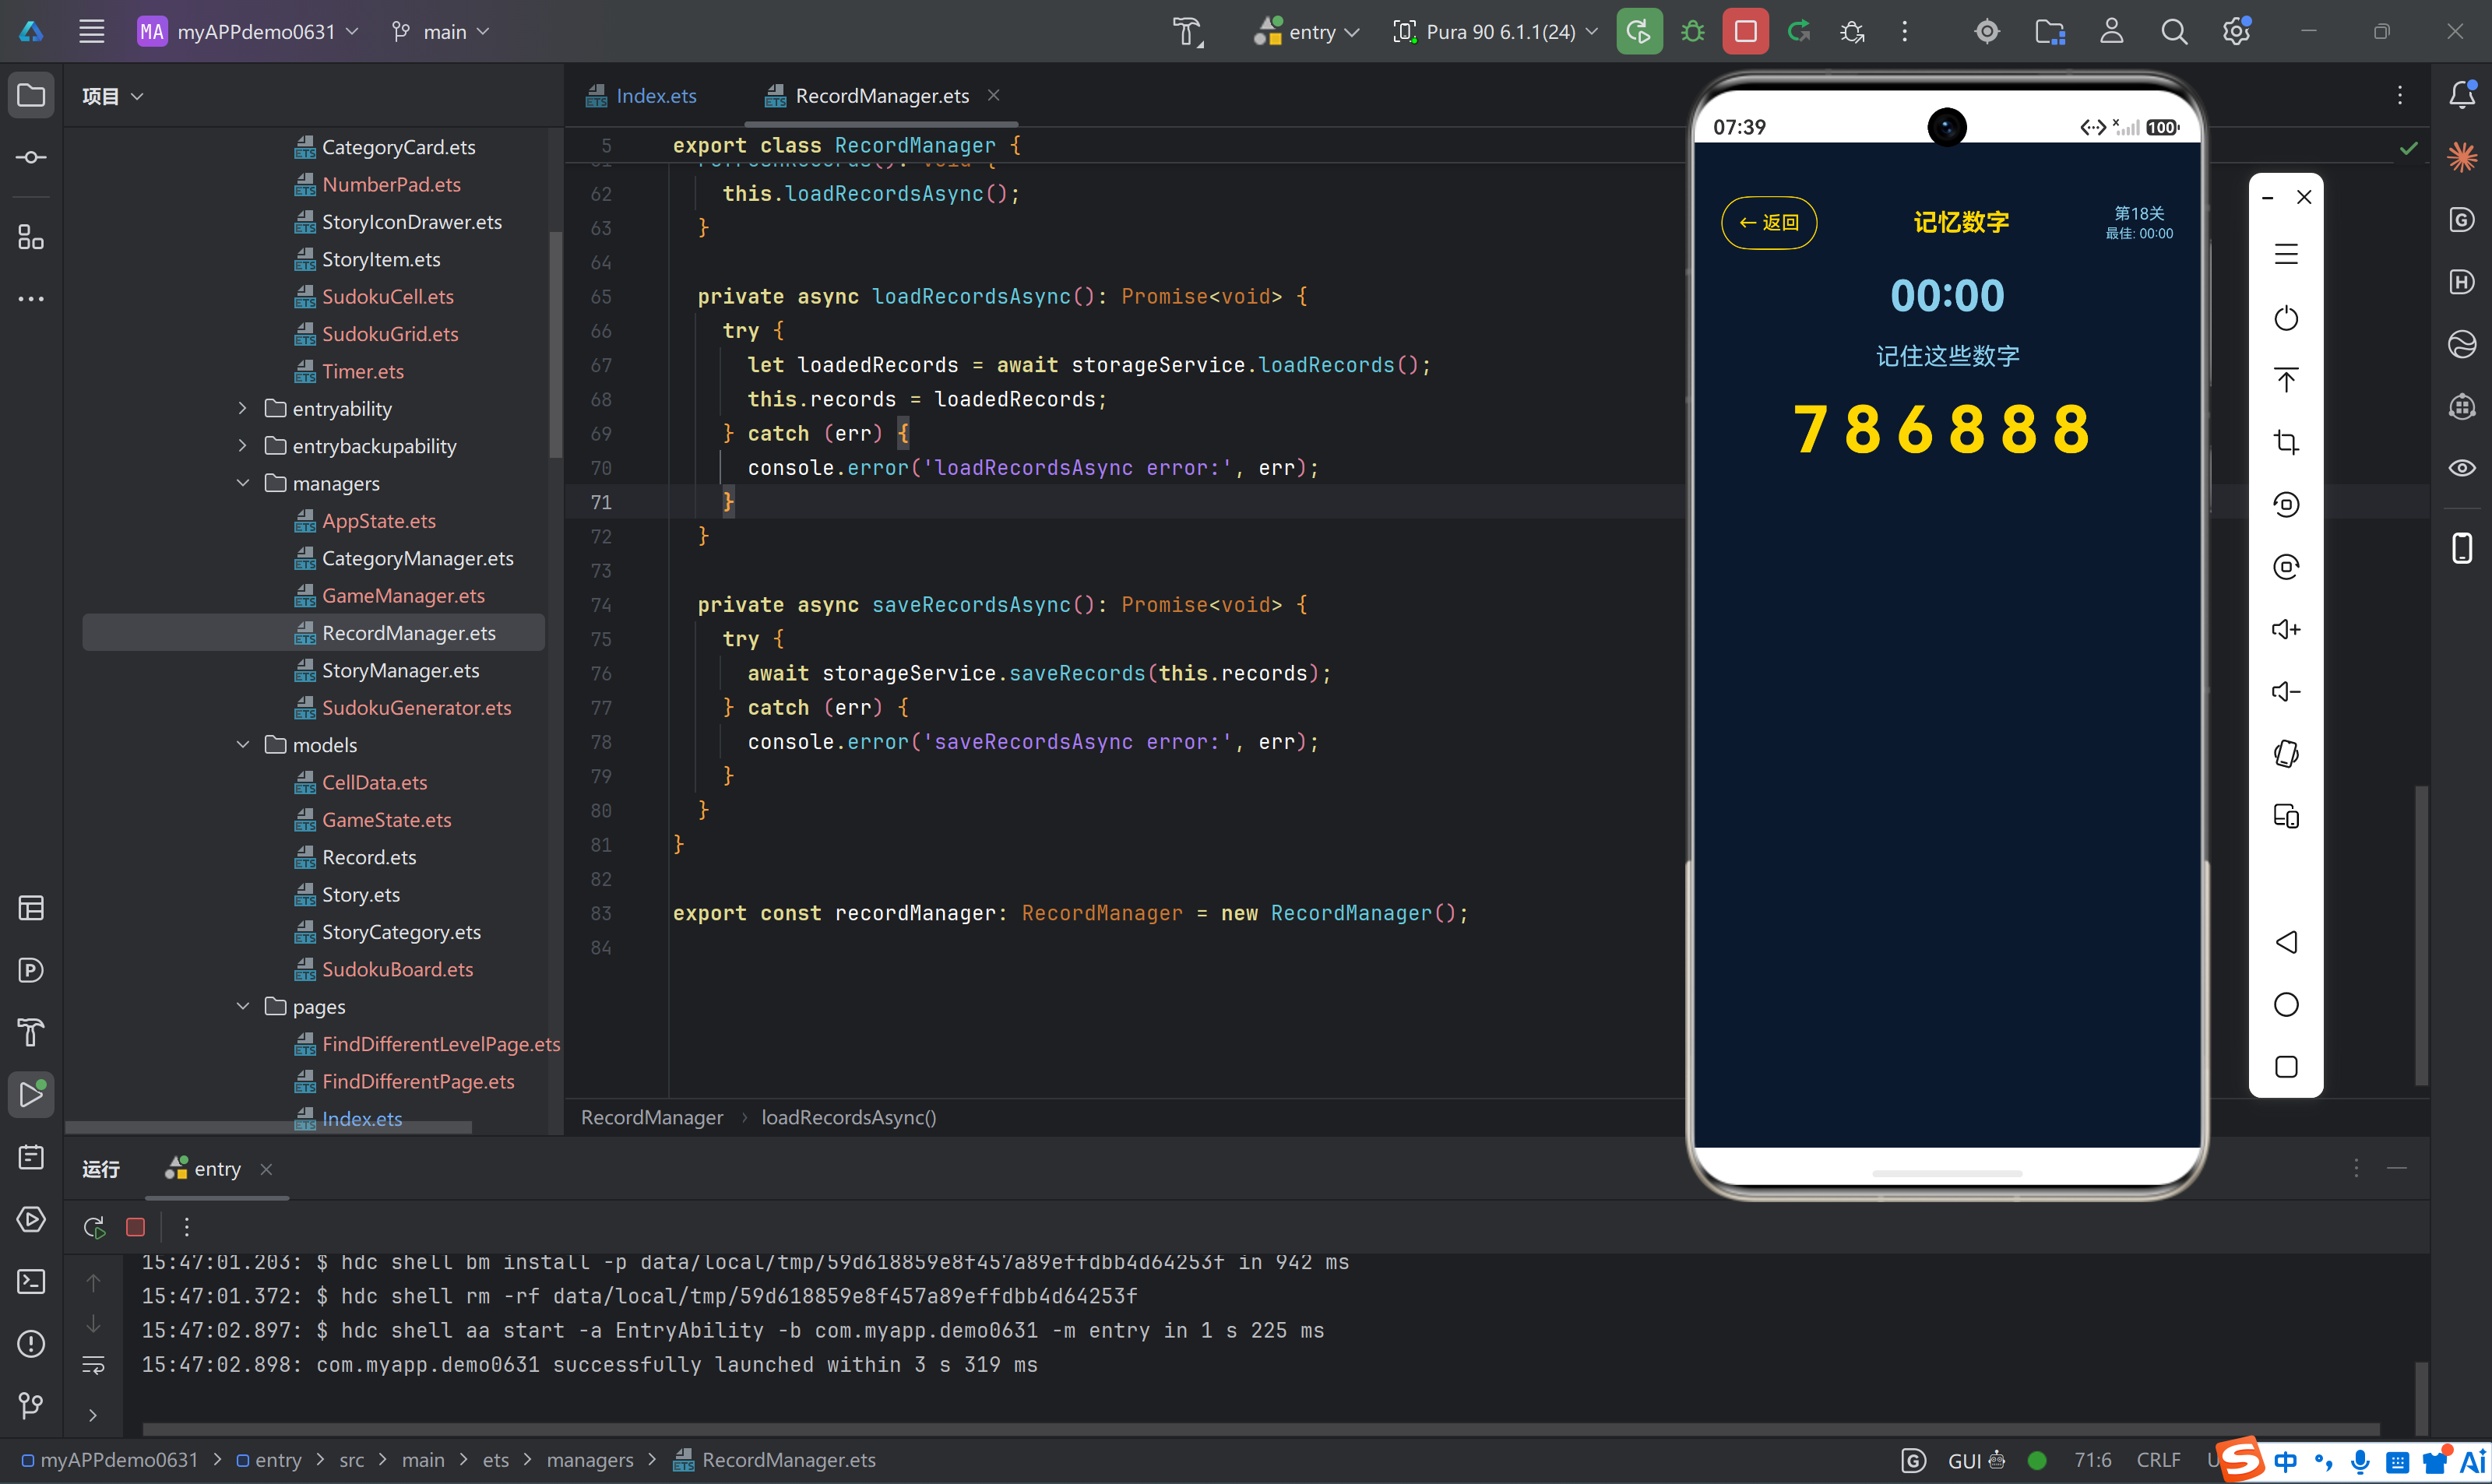Open Record.ets in models folder
The width and height of the screenshot is (2492, 1484).
pyautogui.click(x=369, y=857)
